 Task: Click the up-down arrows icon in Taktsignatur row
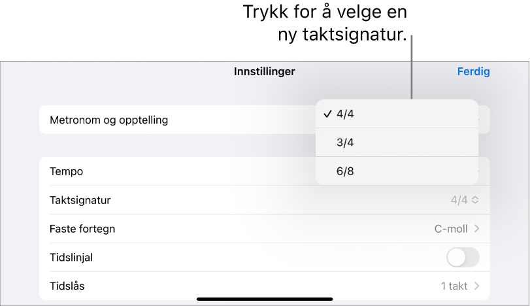(475, 200)
